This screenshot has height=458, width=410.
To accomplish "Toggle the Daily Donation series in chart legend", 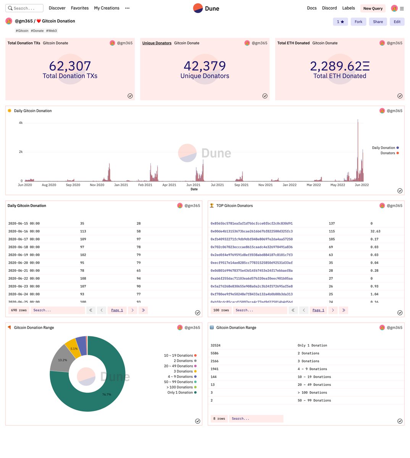I will click(x=386, y=148).
